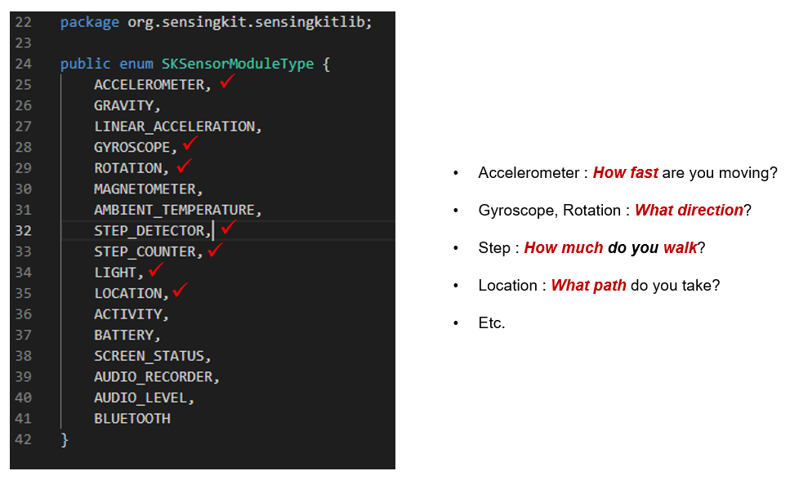
Task: Click the red checkmark after ROTATION
Action: pyautogui.click(x=184, y=165)
